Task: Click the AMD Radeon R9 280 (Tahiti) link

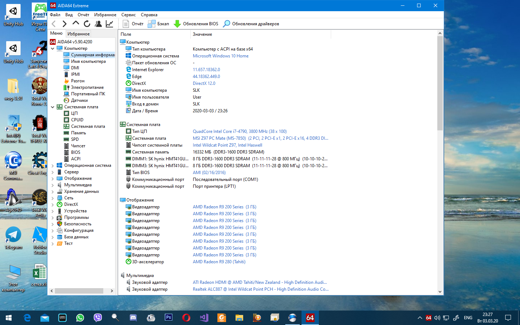Action: pyautogui.click(x=219, y=262)
